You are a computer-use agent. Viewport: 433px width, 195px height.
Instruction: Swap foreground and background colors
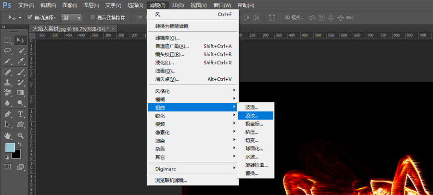click(x=20, y=144)
